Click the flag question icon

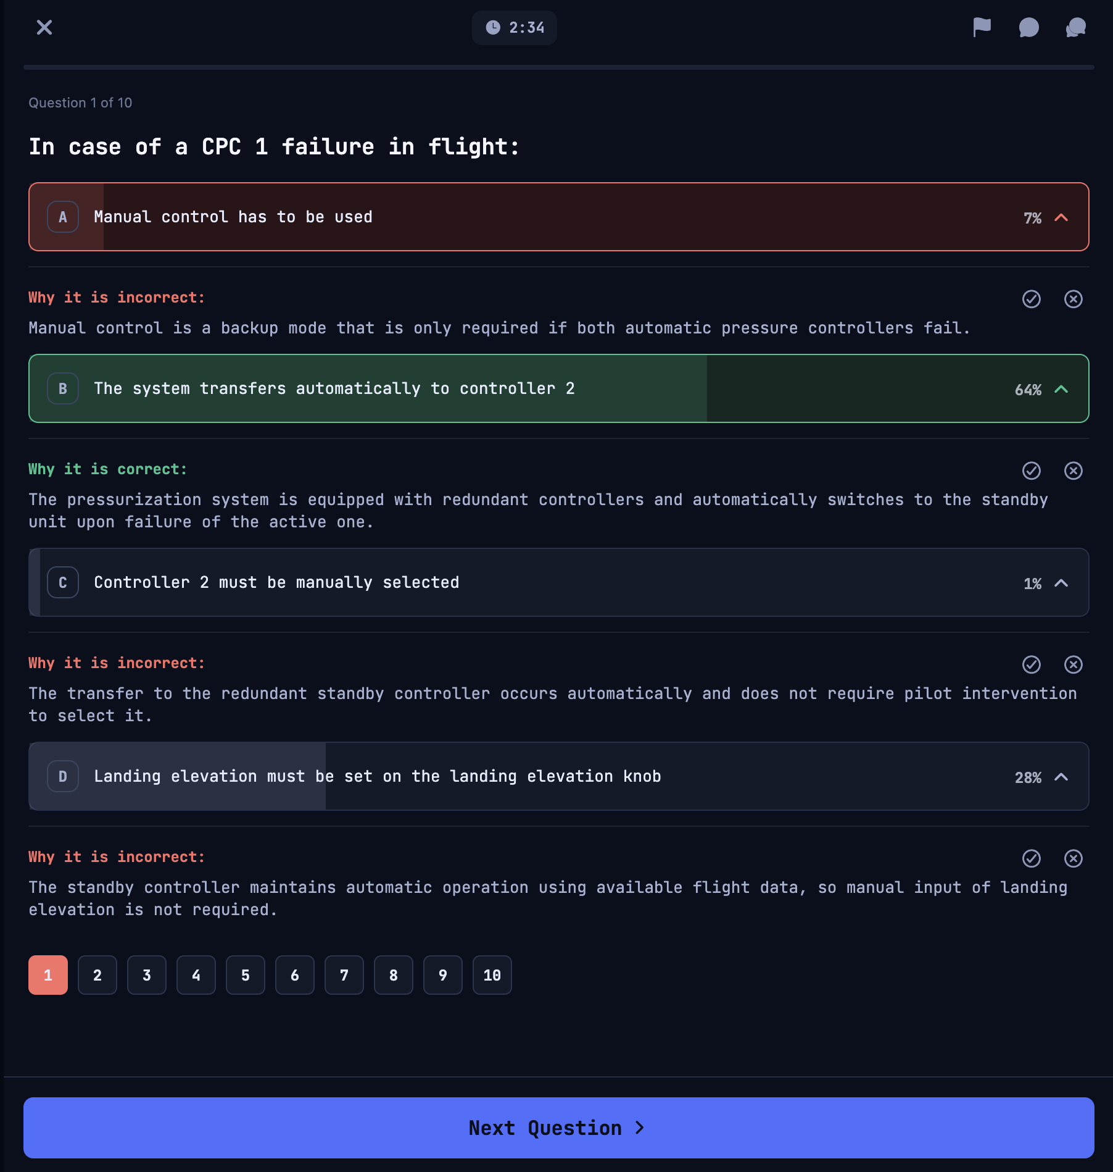coord(982,27)
